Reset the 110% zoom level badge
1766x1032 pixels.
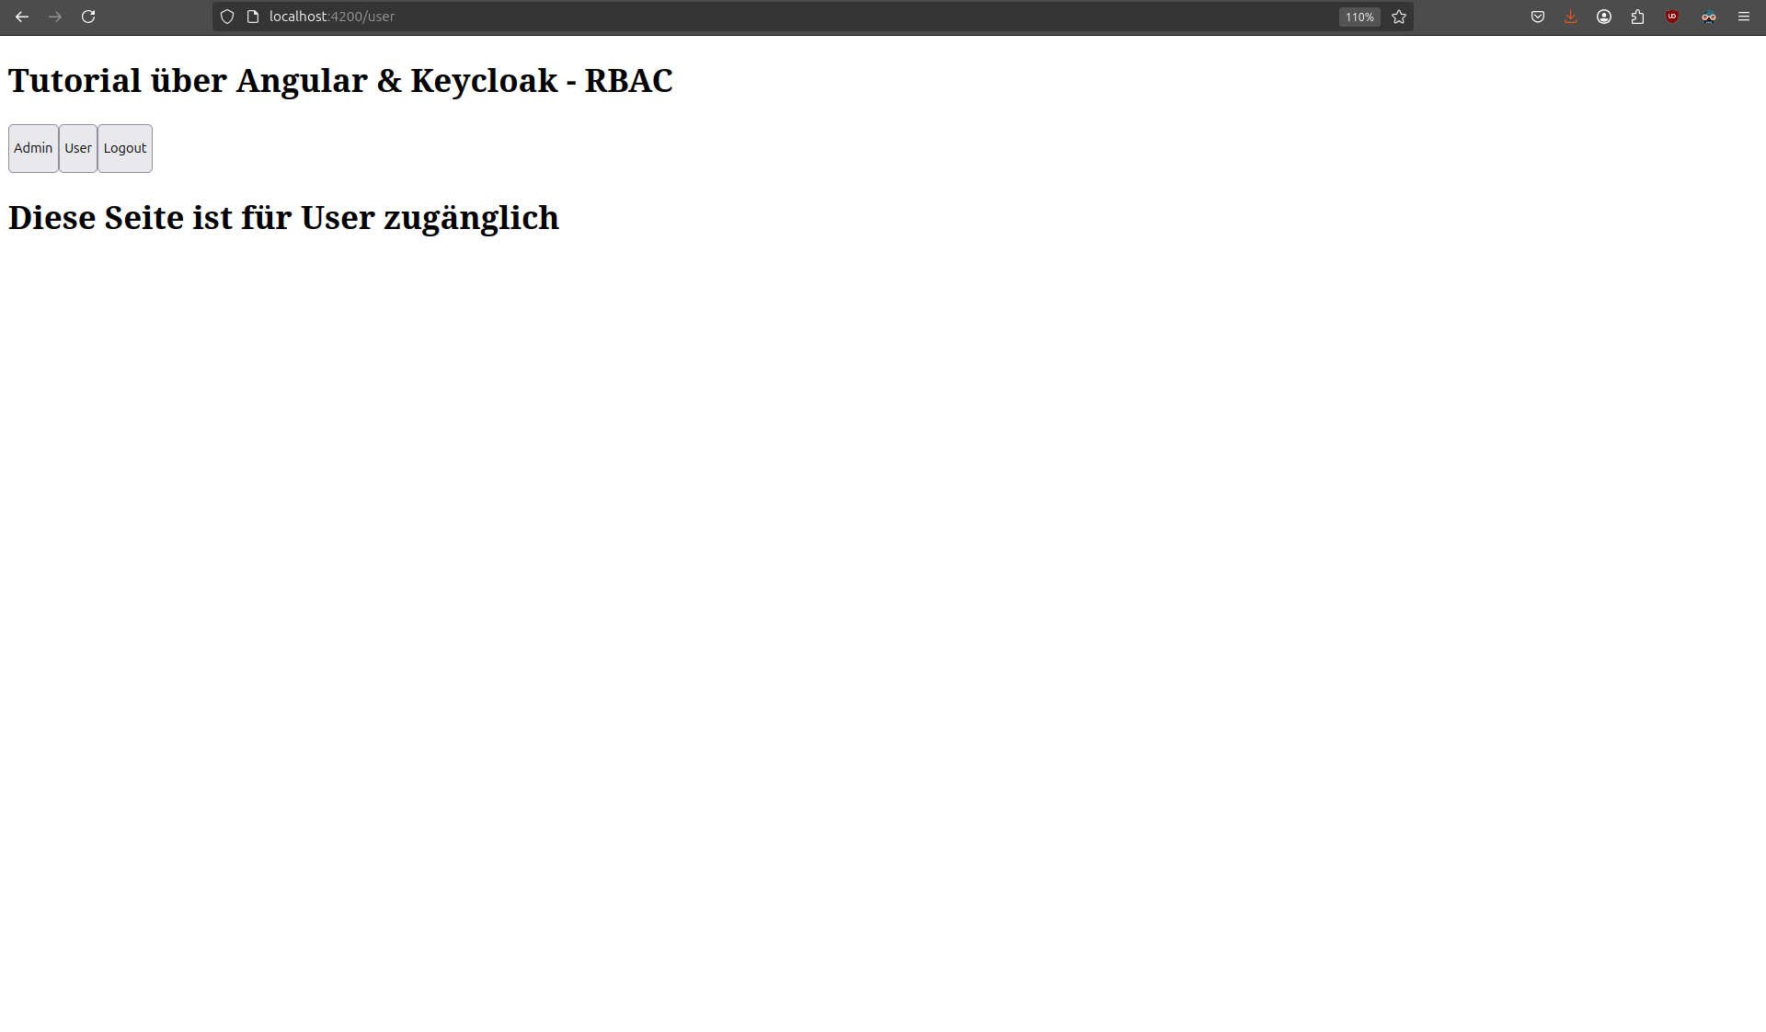click(1359, 17)
